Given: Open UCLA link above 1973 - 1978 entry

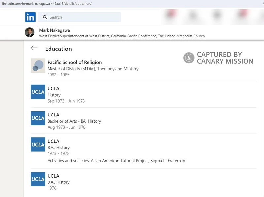Looking at the screenshot, I should 53,141.
